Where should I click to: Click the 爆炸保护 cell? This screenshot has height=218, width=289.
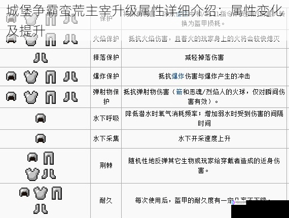tap(106, 76)
